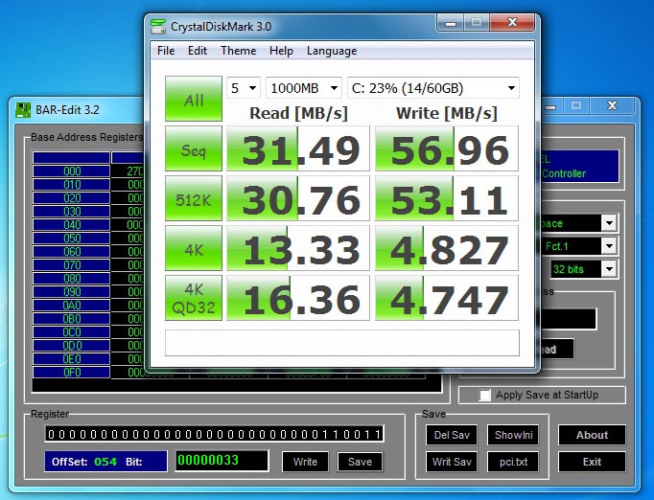Click the Del Sav button in BAR-Edit
Viewport: 654px width, 500px height.
(452, 435)
